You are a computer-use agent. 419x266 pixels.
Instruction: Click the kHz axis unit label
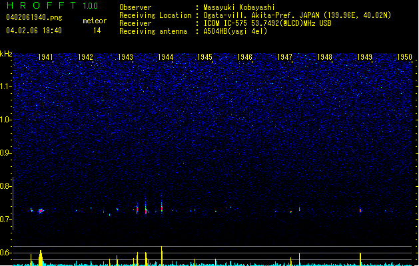[x=6, y=54]
